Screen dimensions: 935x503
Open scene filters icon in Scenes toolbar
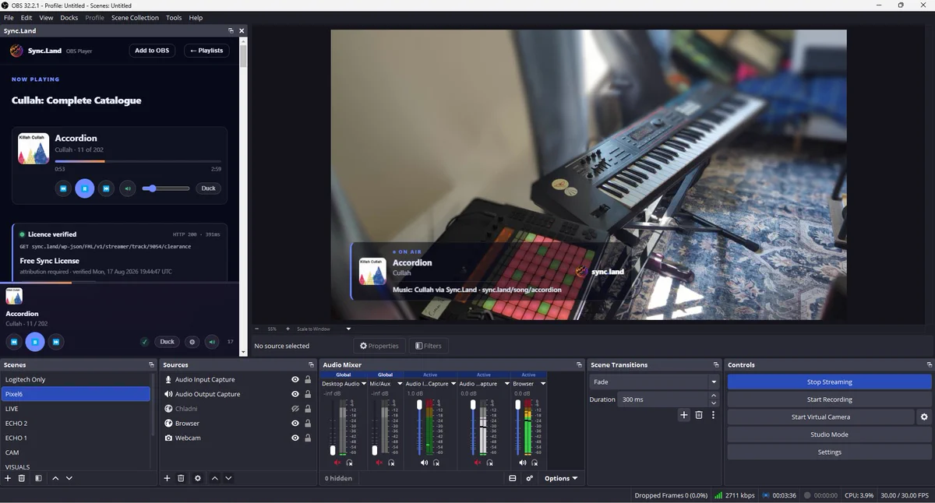coord(38,478)
